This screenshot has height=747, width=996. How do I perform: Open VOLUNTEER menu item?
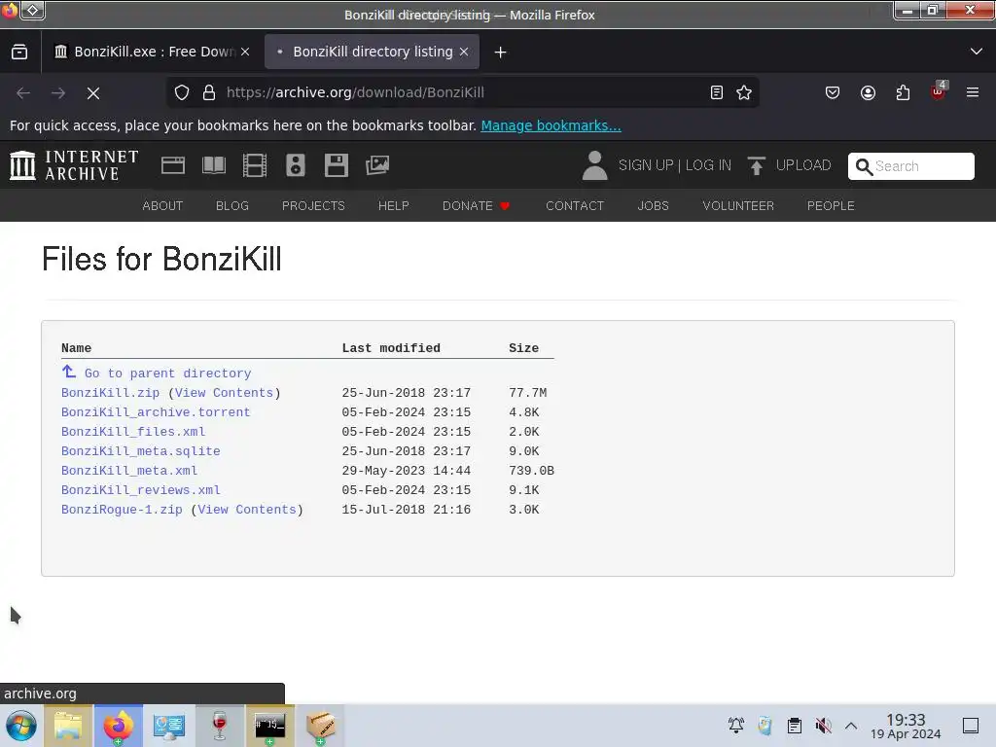coord(738,206)
